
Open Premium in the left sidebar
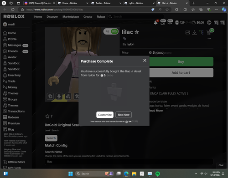pos(11,123)
